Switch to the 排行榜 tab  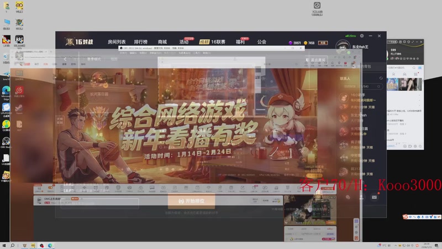tap(141, 42)
